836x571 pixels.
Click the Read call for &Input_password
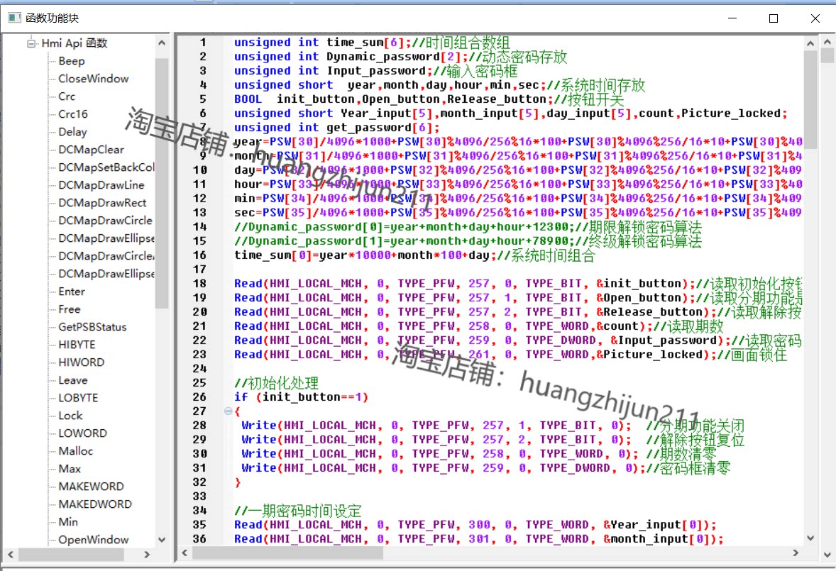coord(517,340)
